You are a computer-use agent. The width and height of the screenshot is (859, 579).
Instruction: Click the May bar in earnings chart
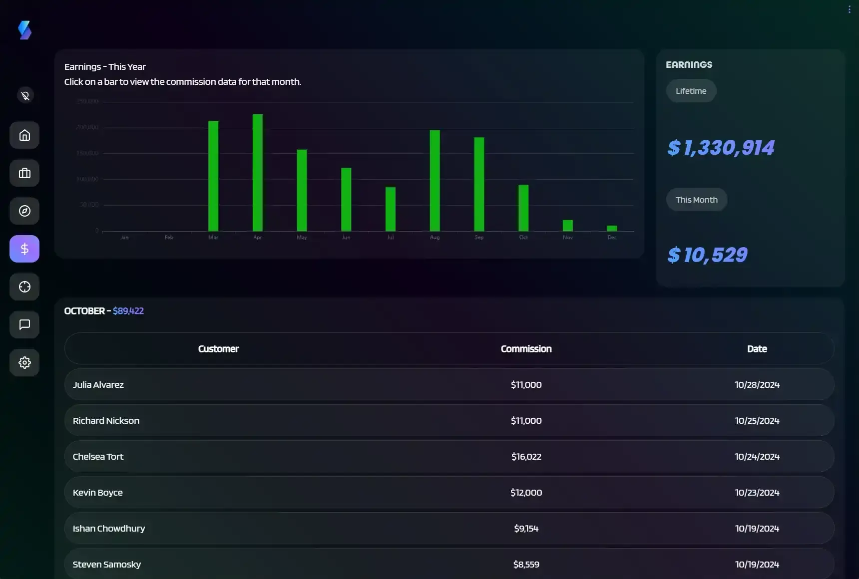click(302, 190)
